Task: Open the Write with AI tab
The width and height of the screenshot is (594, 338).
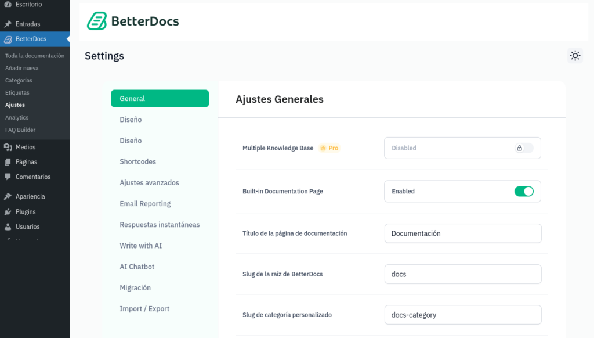Action: [140, 246]
